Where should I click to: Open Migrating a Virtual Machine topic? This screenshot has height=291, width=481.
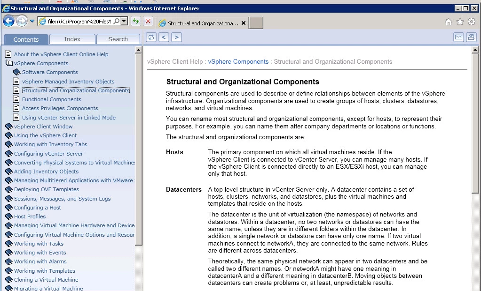48,288
